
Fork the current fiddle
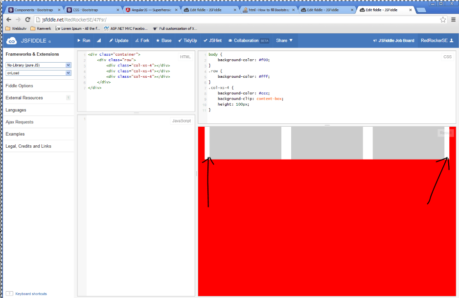click(x=142, y=41)
